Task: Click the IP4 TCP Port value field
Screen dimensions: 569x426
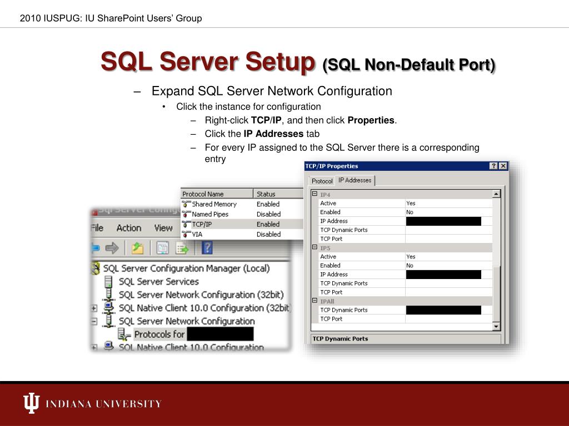Action: point(448,239)
